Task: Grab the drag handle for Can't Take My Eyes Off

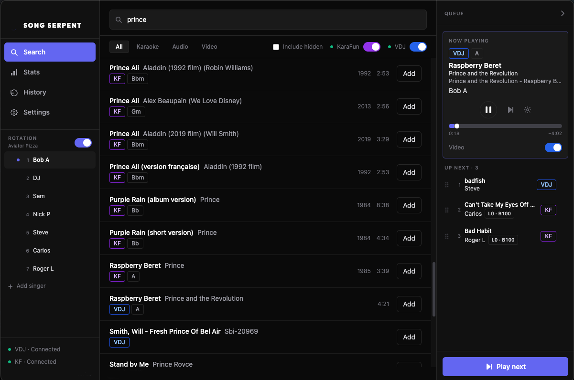Action: coord(447,210)
